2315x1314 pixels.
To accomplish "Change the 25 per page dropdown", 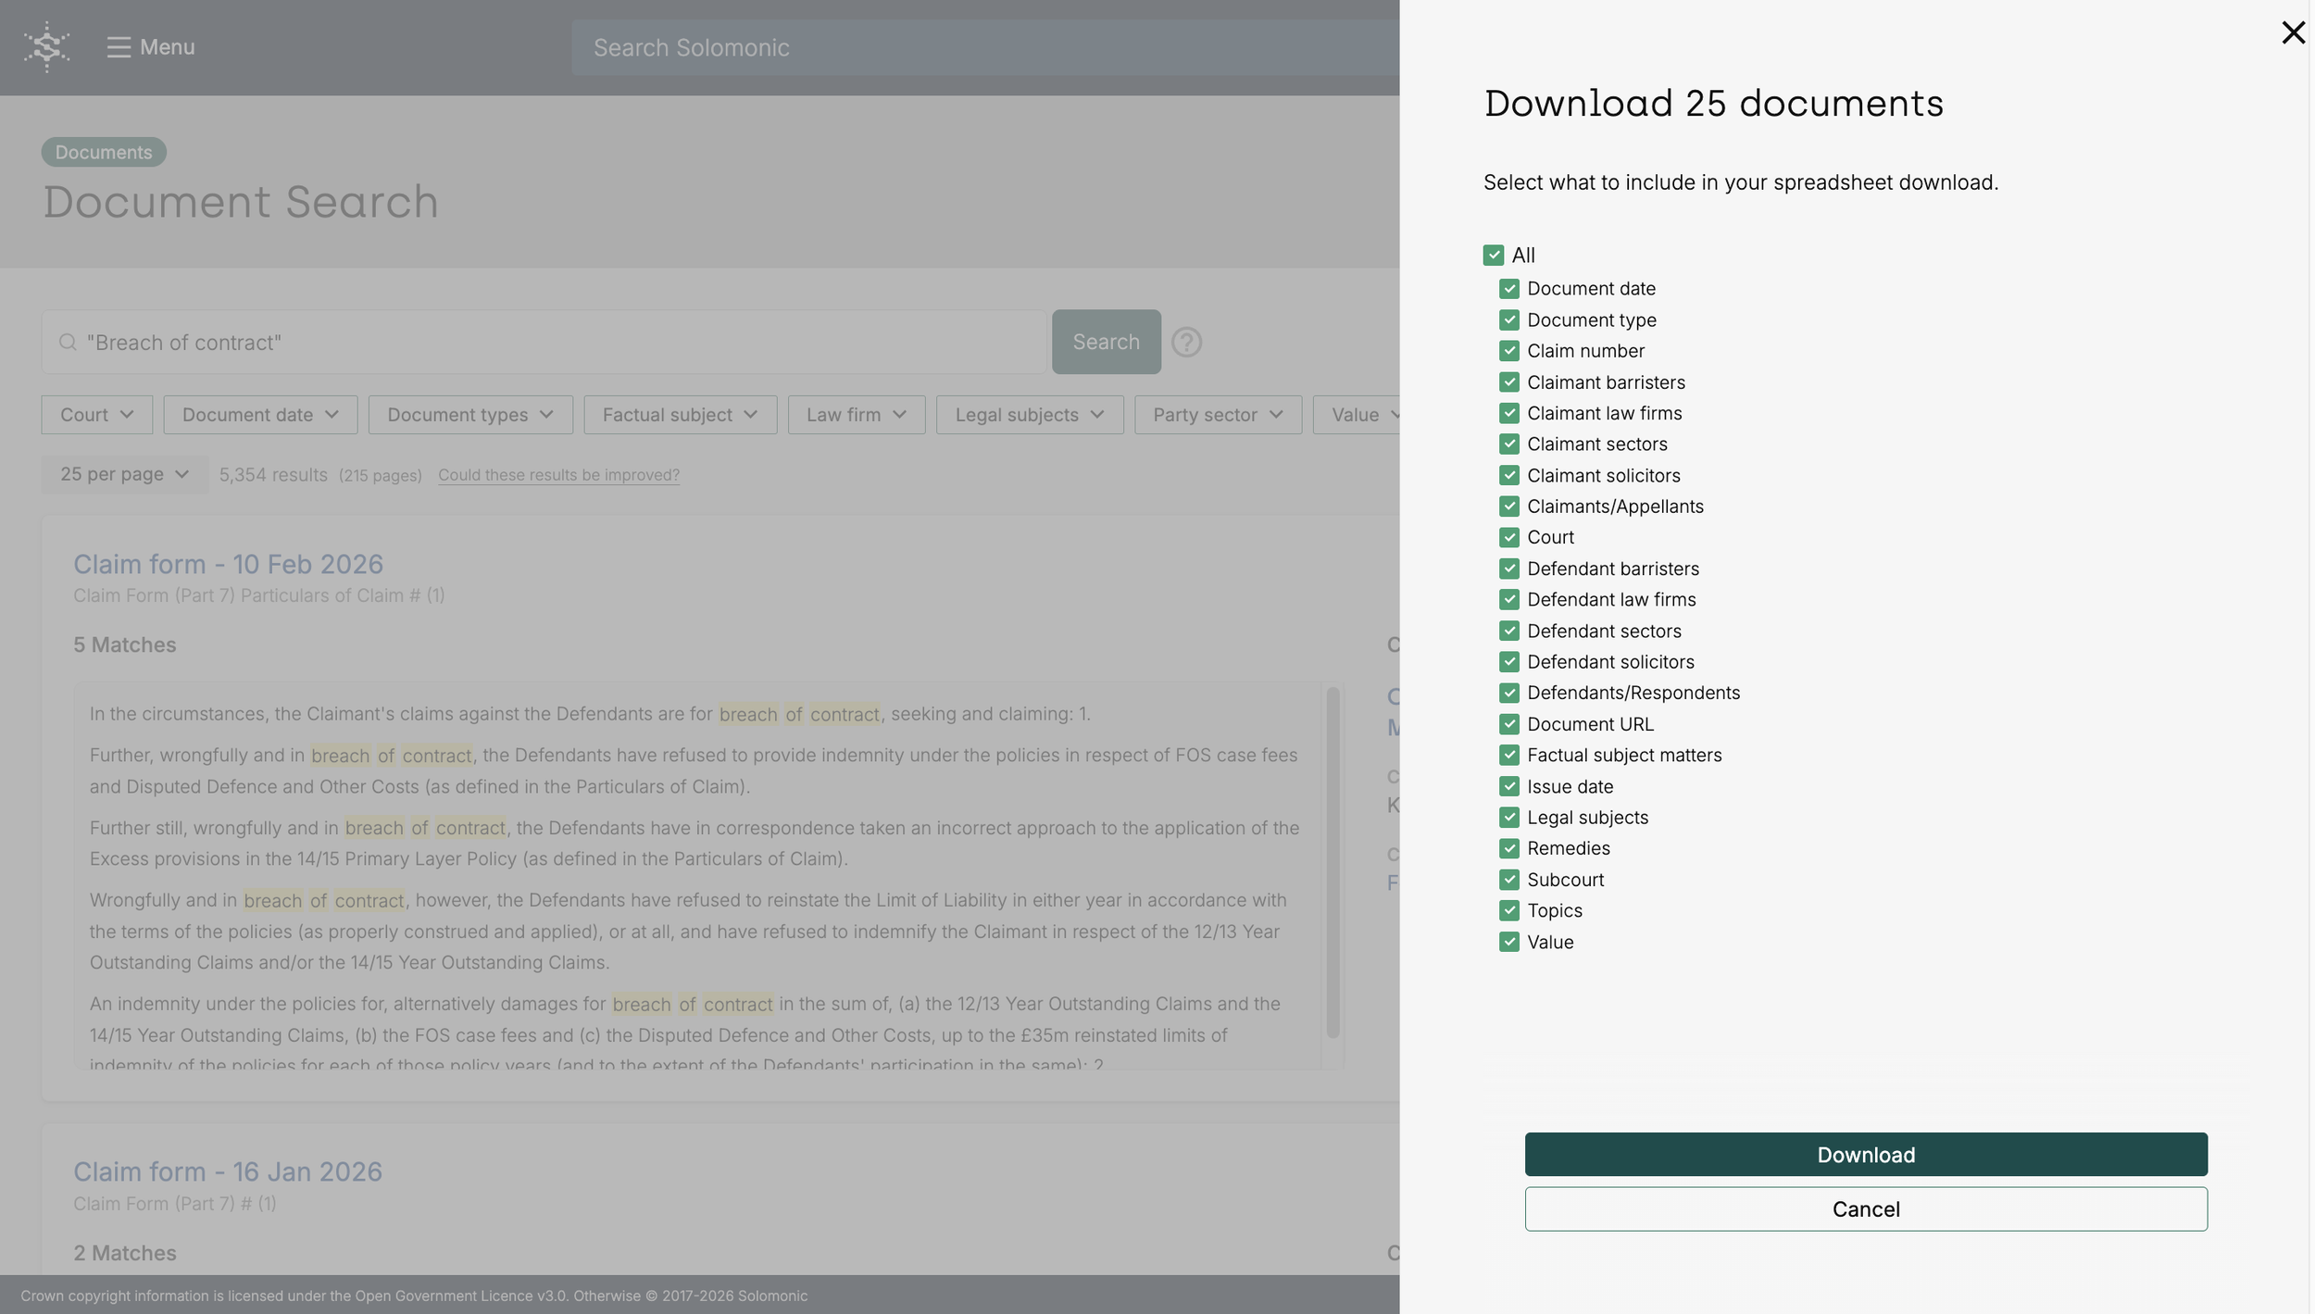I will click(x=124, y=474).
